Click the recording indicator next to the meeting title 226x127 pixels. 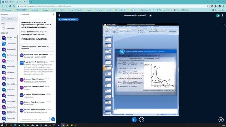click(x=150, y=16)
